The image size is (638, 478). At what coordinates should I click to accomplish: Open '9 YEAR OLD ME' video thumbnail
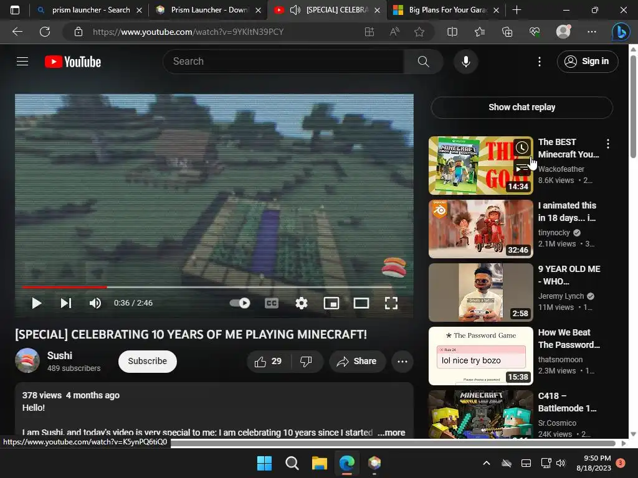481,293
